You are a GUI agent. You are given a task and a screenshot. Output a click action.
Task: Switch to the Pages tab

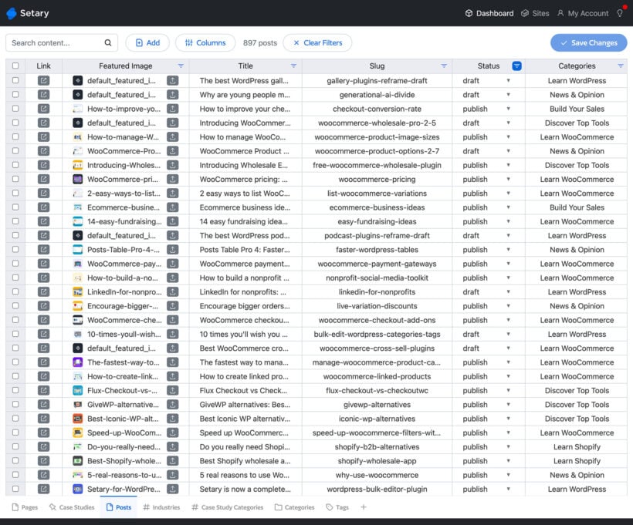pos(25,507)
